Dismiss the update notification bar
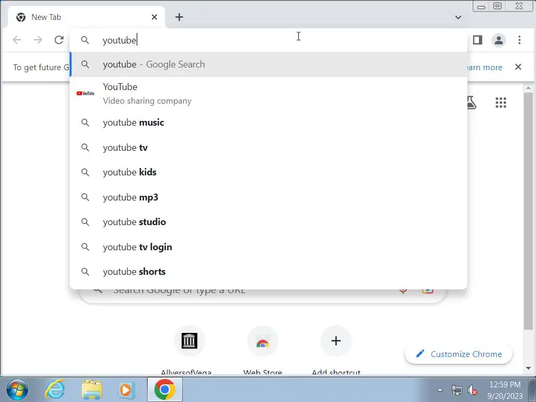This screenshot has width=536, height=402. click(518, 66)
